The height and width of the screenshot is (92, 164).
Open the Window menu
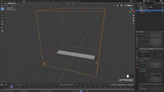(x=15, y=1)
